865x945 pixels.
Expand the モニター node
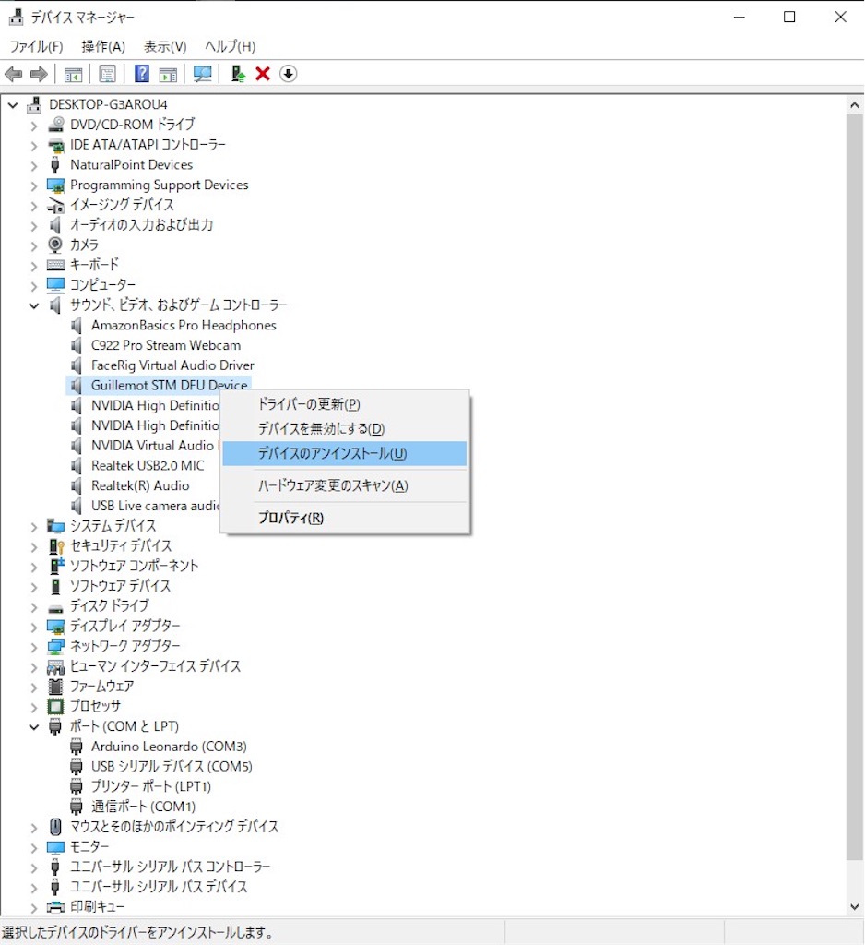[34, 847]
